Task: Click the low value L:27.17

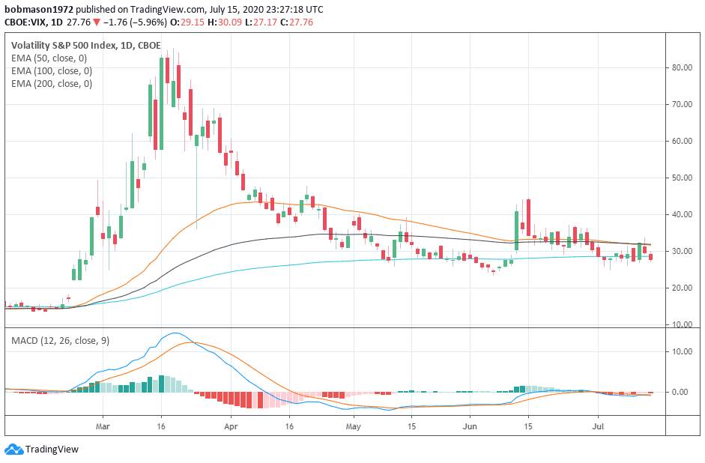Action: (x=261, y=22)
